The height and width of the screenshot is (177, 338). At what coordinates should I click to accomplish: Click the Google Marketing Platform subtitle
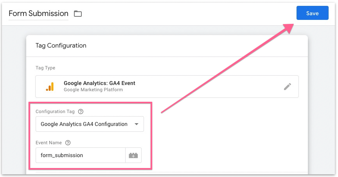coord(93,90)
